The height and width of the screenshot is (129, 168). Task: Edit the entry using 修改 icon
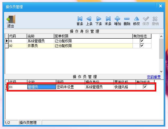pyautogui.click(x=136, y=19)
